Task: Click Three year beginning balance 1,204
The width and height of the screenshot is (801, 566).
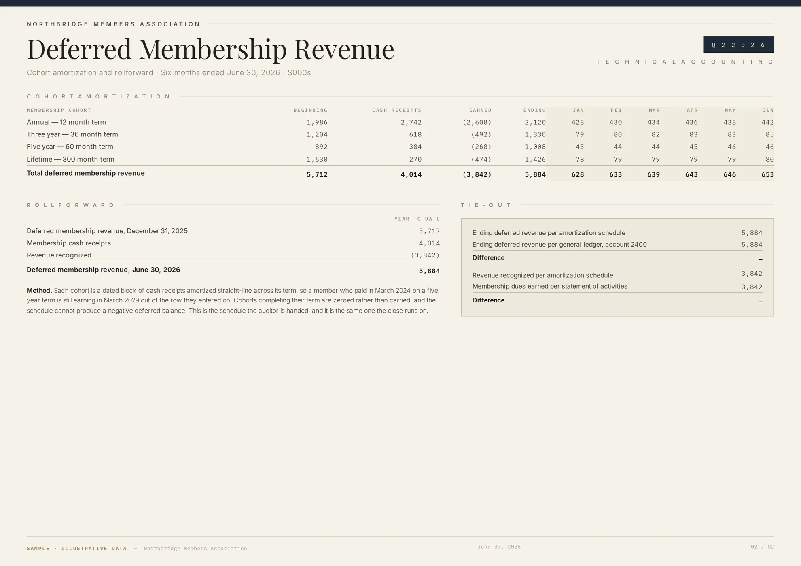Action: (x=317, y=134)
